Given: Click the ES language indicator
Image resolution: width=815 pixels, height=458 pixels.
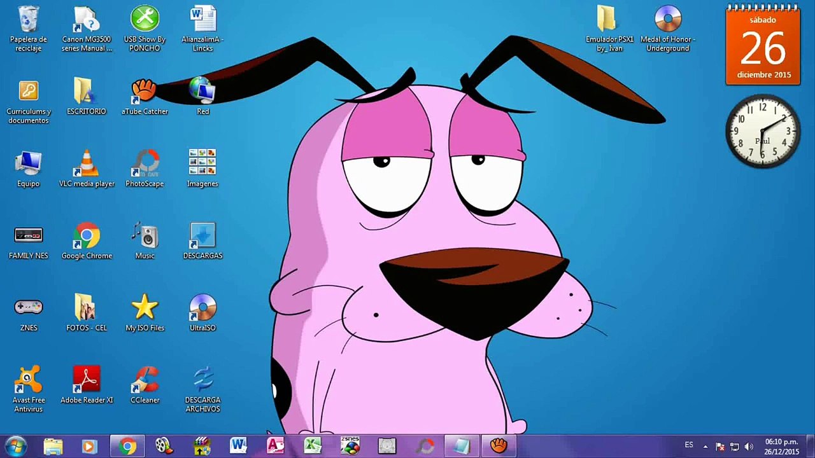Looking at the screenshot, I should pos(689,445).
